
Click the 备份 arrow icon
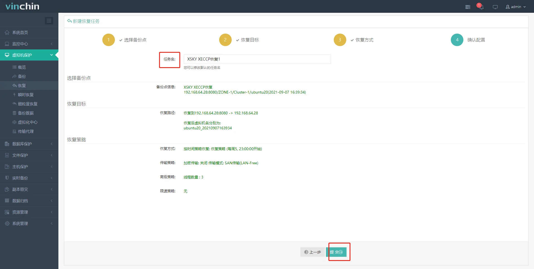[x=14, y=76]
